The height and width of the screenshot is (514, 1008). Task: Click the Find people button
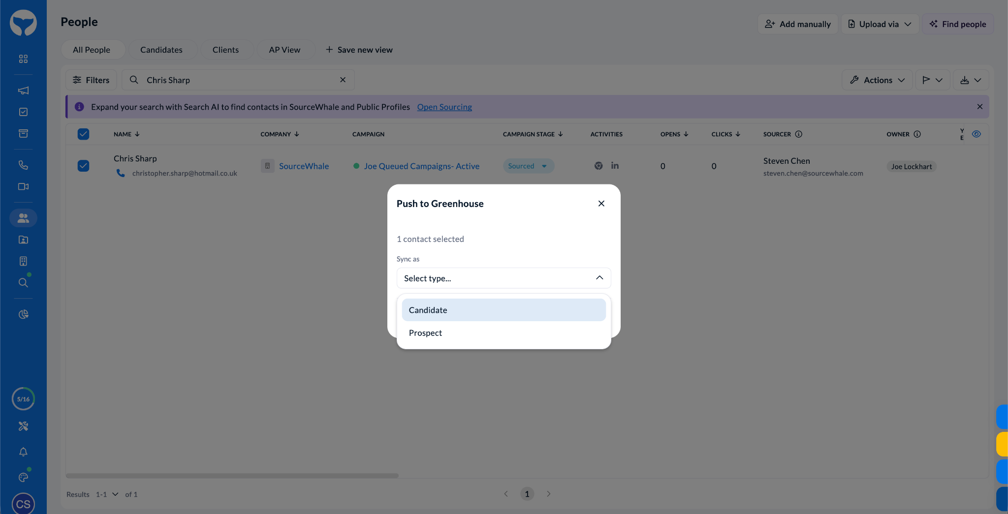[958, 24]
